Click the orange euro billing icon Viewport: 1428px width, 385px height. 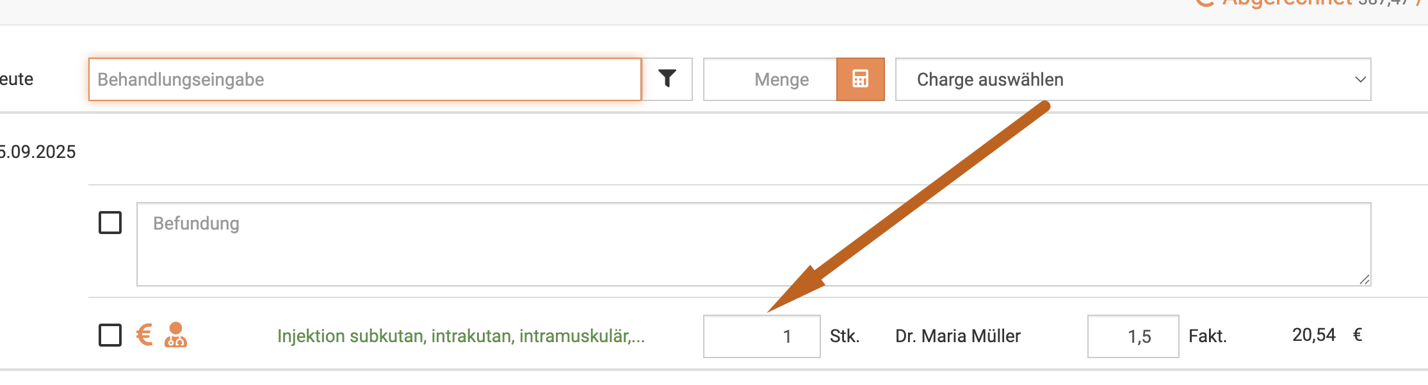click(x=145, y=334)
